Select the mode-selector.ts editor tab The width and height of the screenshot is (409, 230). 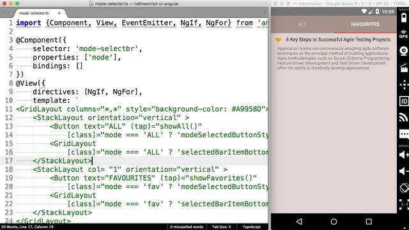[34, 13]
